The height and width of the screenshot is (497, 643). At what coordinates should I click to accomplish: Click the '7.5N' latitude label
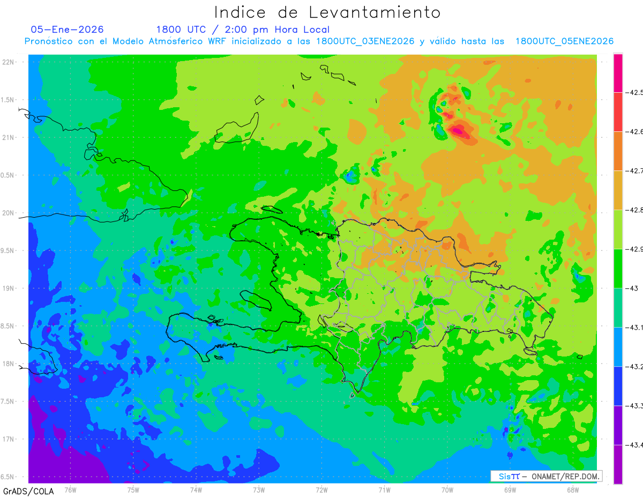pos(8,402)
